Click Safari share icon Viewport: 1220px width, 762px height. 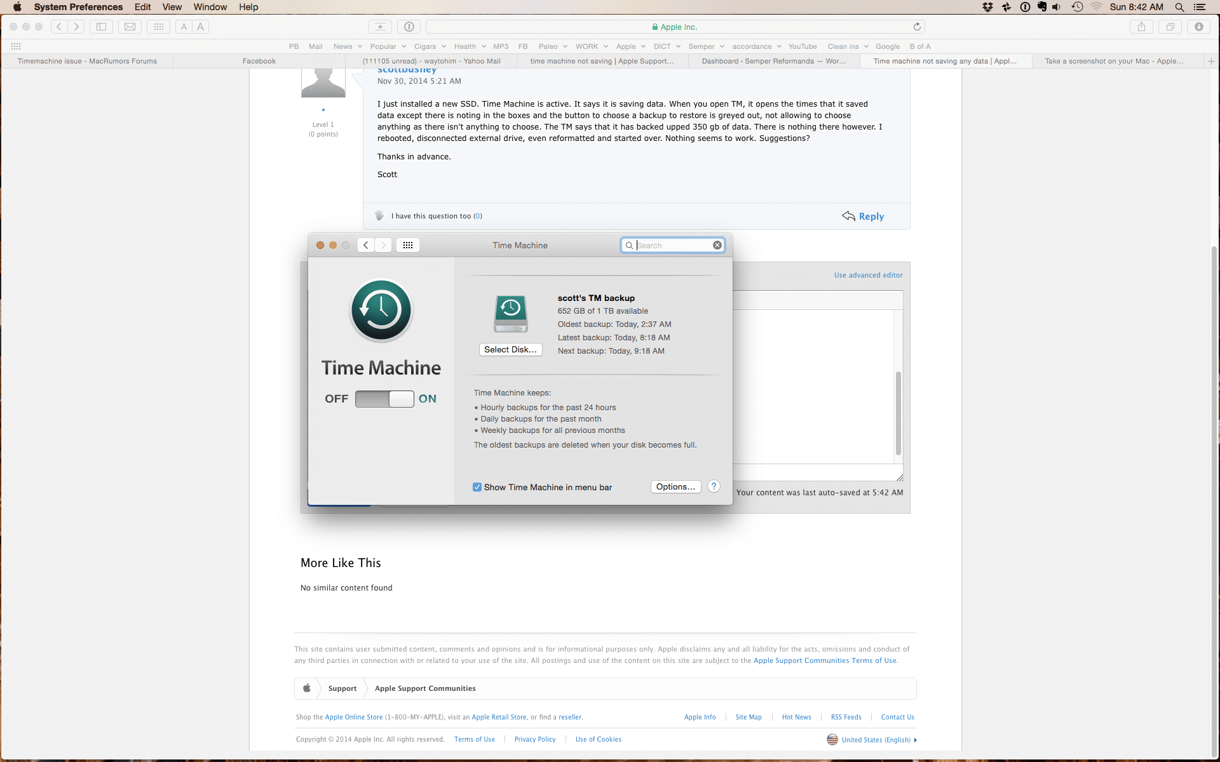(x=1141, y=27)
